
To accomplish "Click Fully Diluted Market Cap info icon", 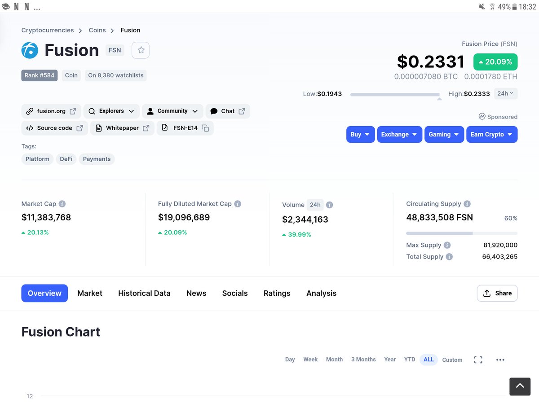I will click(238, 204).
